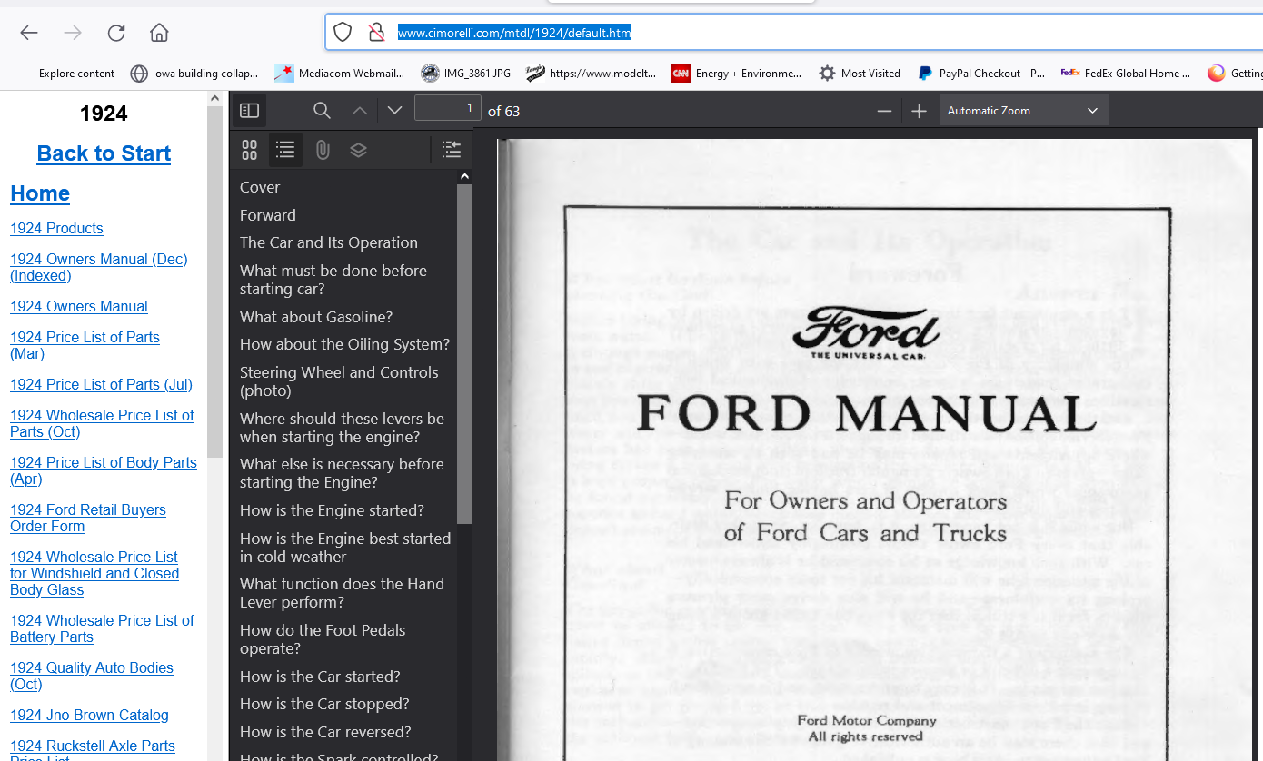Image resolution: width=1263 pixels, height=761 pixels.
Task: Show page thumbnails view
Action: [x=250, y=150]
